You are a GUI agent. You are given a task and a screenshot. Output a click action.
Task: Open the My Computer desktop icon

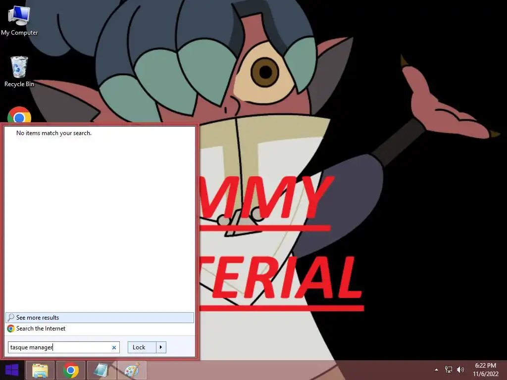click(x=19, y=20)
